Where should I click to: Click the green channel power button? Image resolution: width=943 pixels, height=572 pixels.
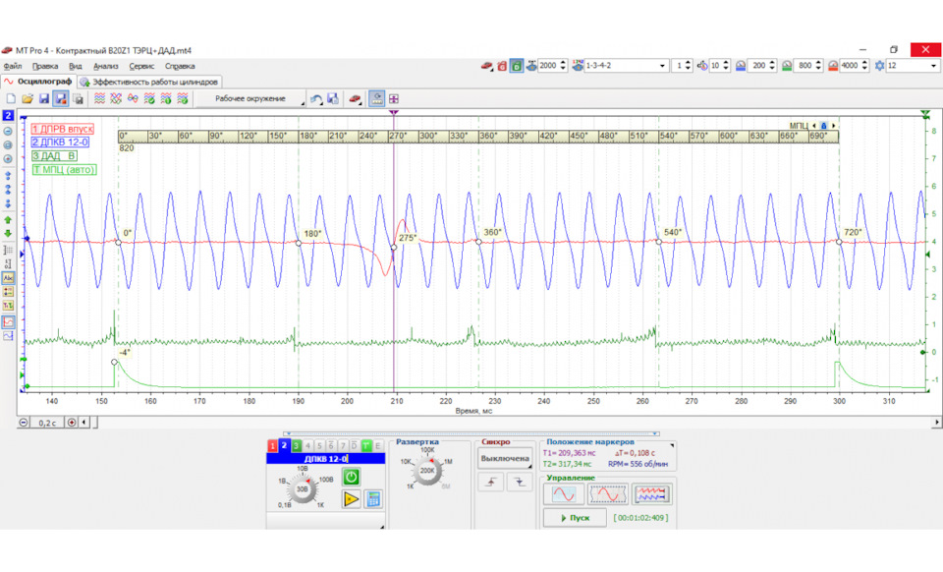(351, 477)
